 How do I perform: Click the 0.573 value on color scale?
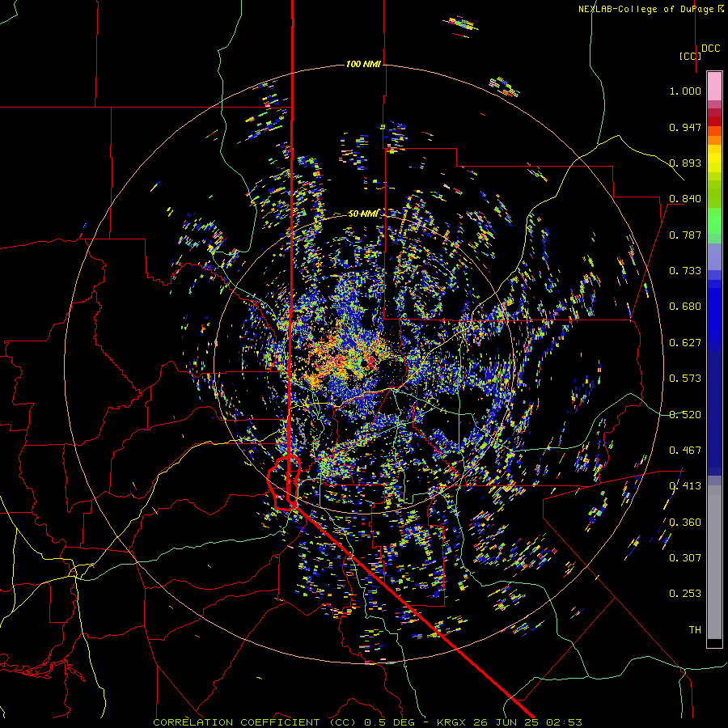(685, 379)
